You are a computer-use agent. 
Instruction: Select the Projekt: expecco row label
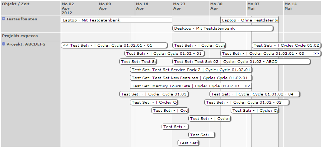tap(20, 36)
